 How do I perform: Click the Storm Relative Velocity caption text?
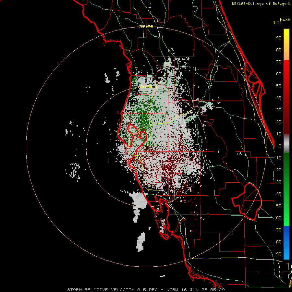146,290
